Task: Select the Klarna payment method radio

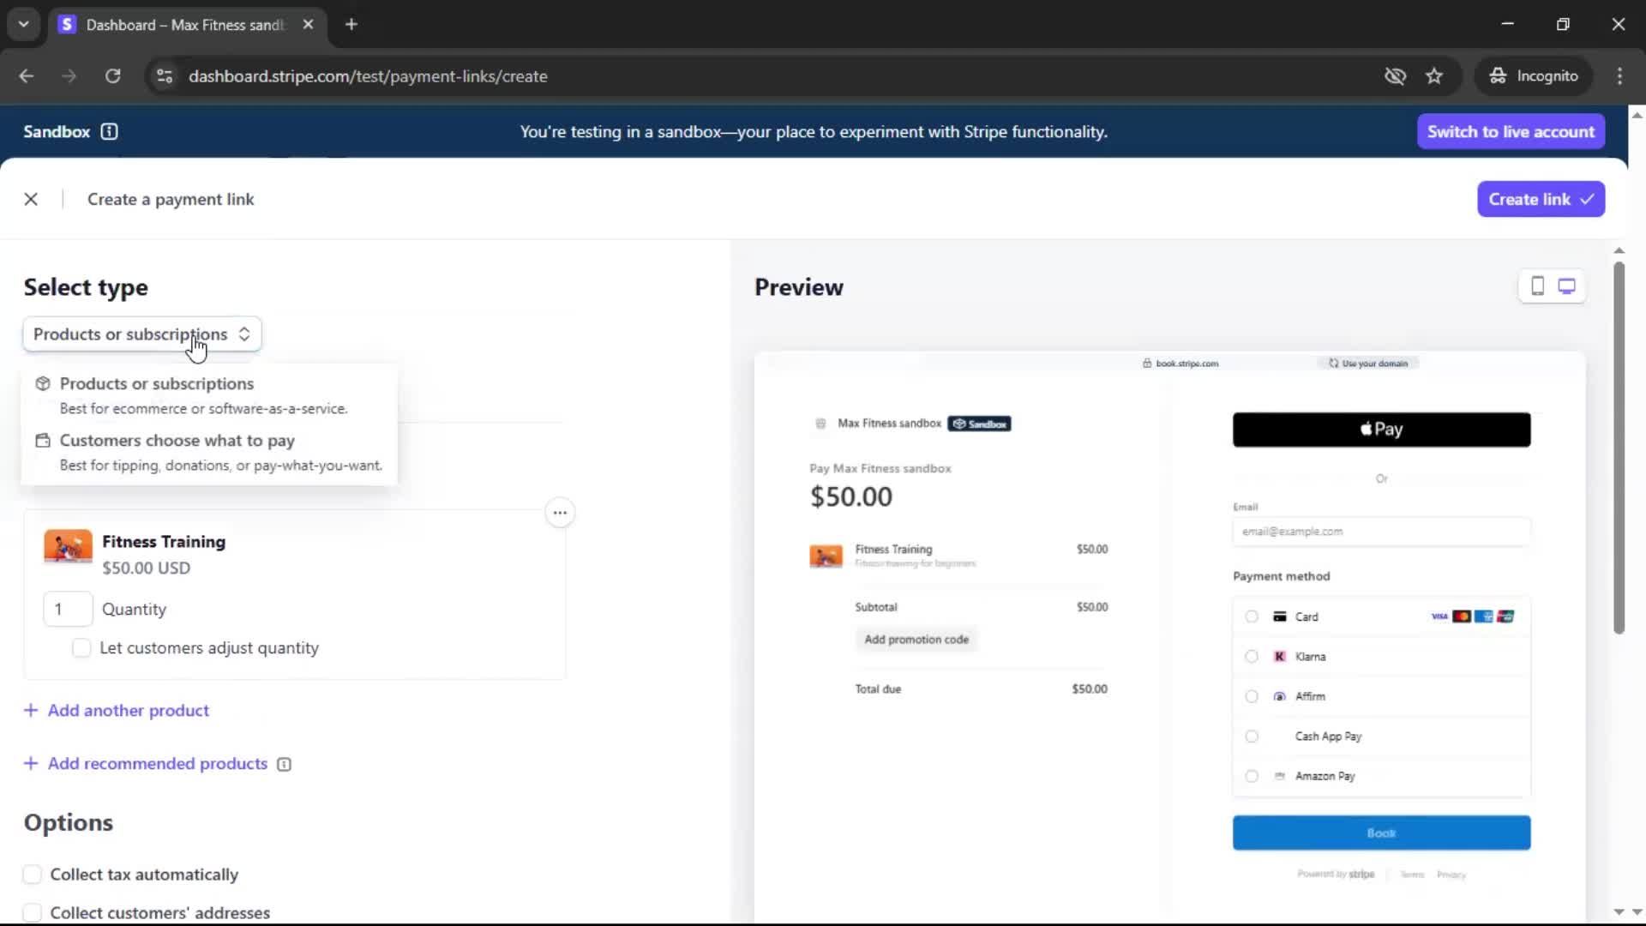Action: coord(1252,657)
